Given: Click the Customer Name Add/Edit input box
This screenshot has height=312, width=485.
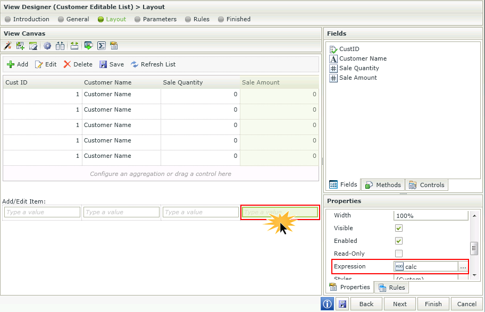Looking at the screenshot, I should coord(121,212).
